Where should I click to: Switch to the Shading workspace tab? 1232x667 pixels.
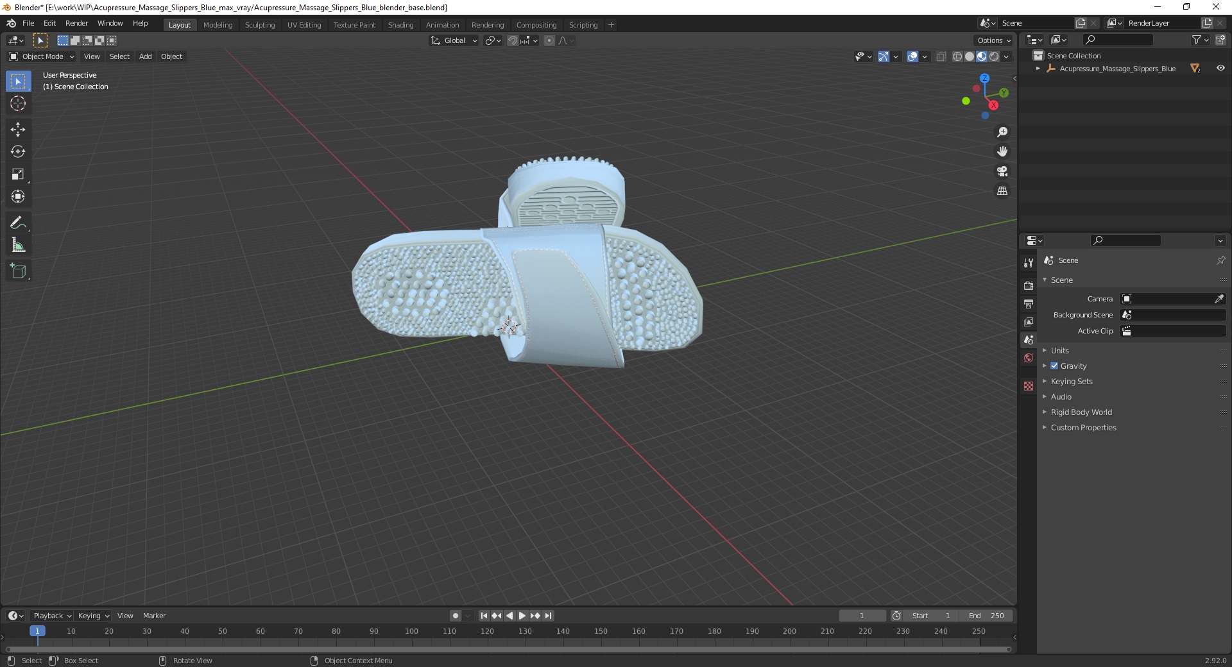click(400, 25)
